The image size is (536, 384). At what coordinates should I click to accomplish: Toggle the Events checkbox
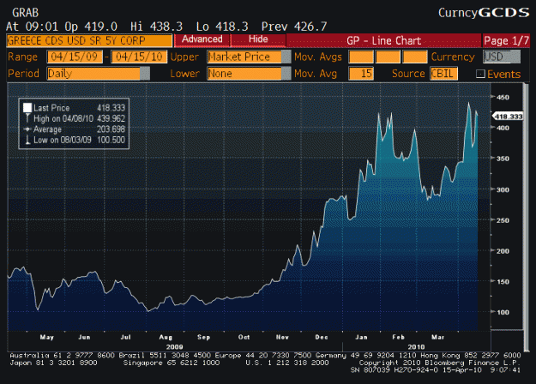pyautogui.click(x=480, y=74)
